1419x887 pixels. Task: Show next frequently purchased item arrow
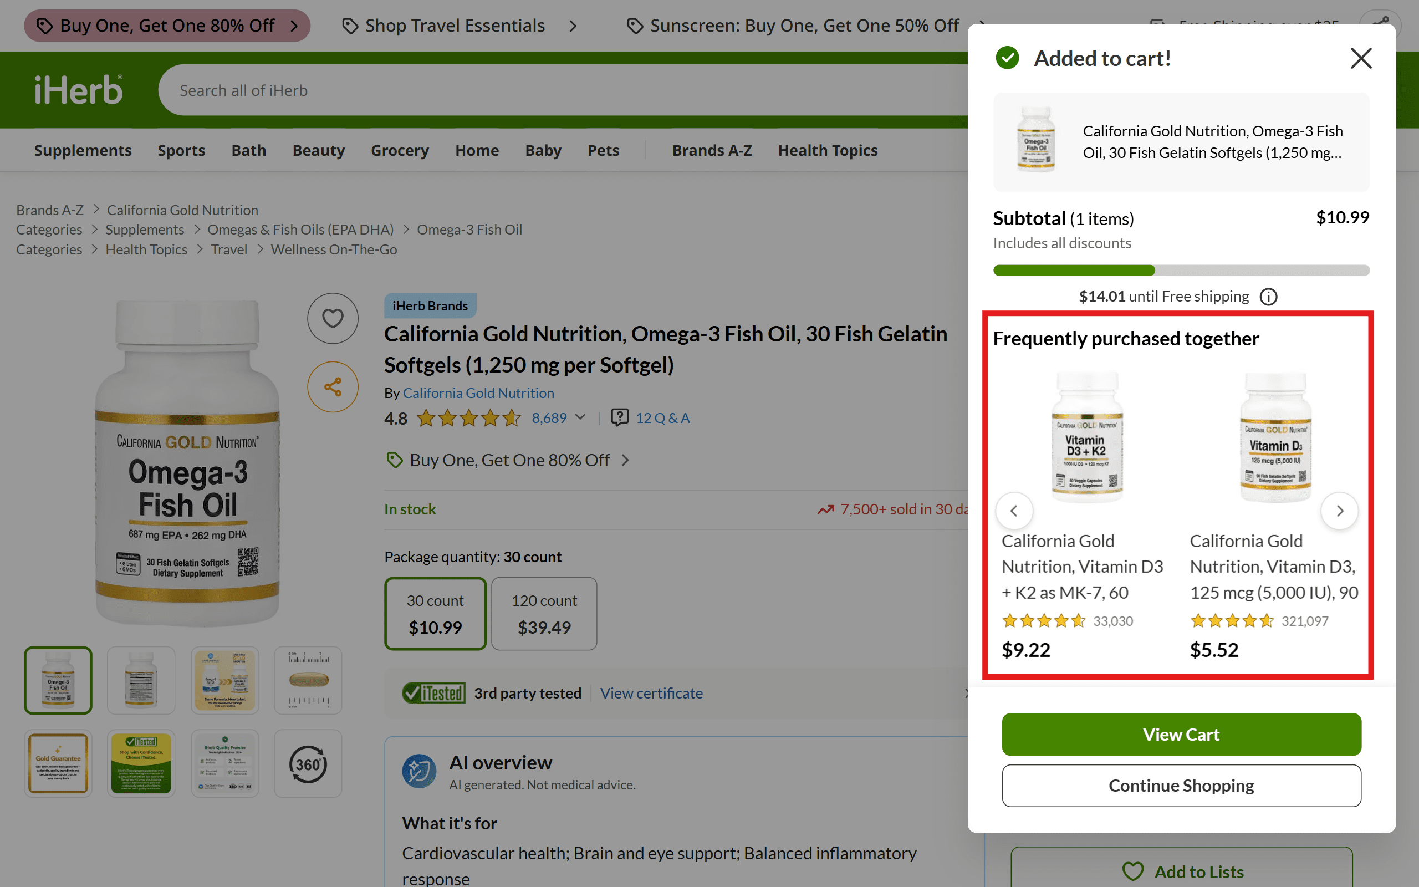click(x=1339, y=511)
